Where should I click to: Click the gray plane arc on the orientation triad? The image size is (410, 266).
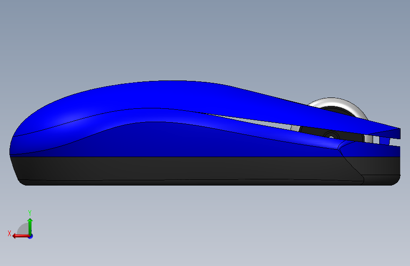coord(23,229)
